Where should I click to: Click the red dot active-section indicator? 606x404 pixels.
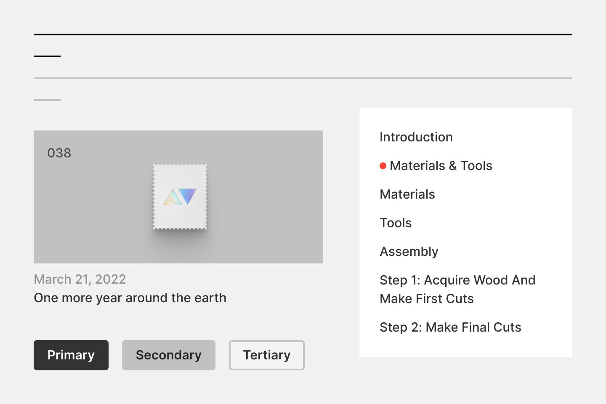coord(383,166)
